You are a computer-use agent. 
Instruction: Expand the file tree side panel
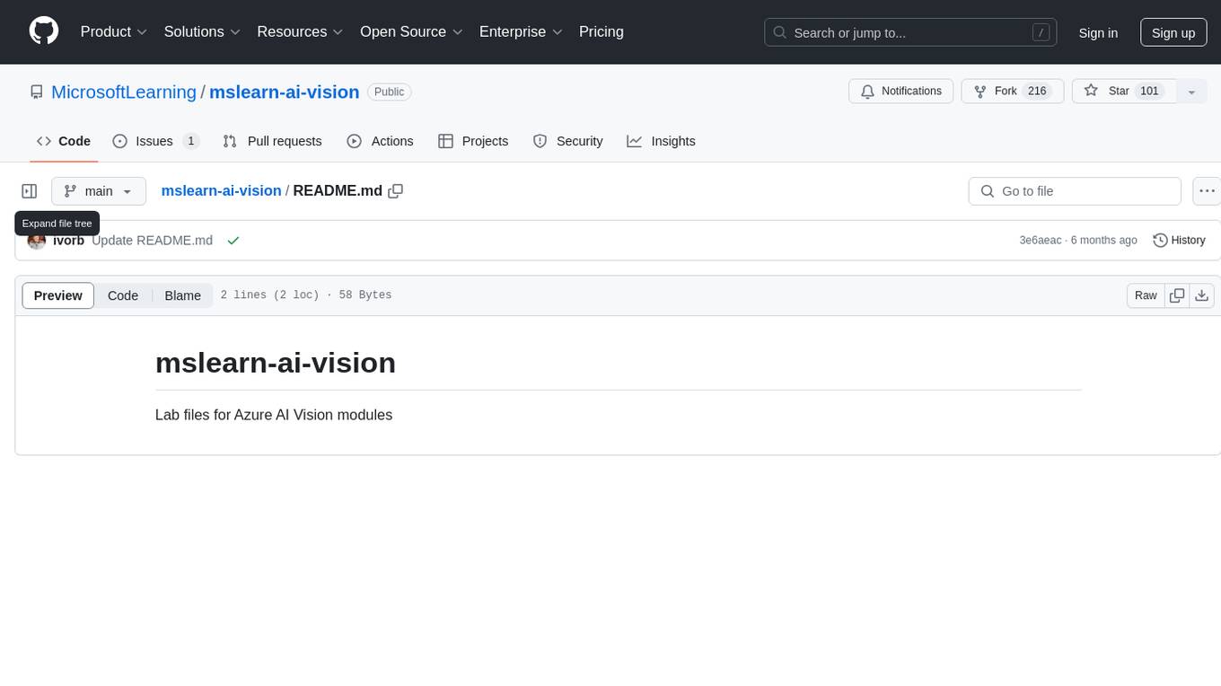[30, 191]
